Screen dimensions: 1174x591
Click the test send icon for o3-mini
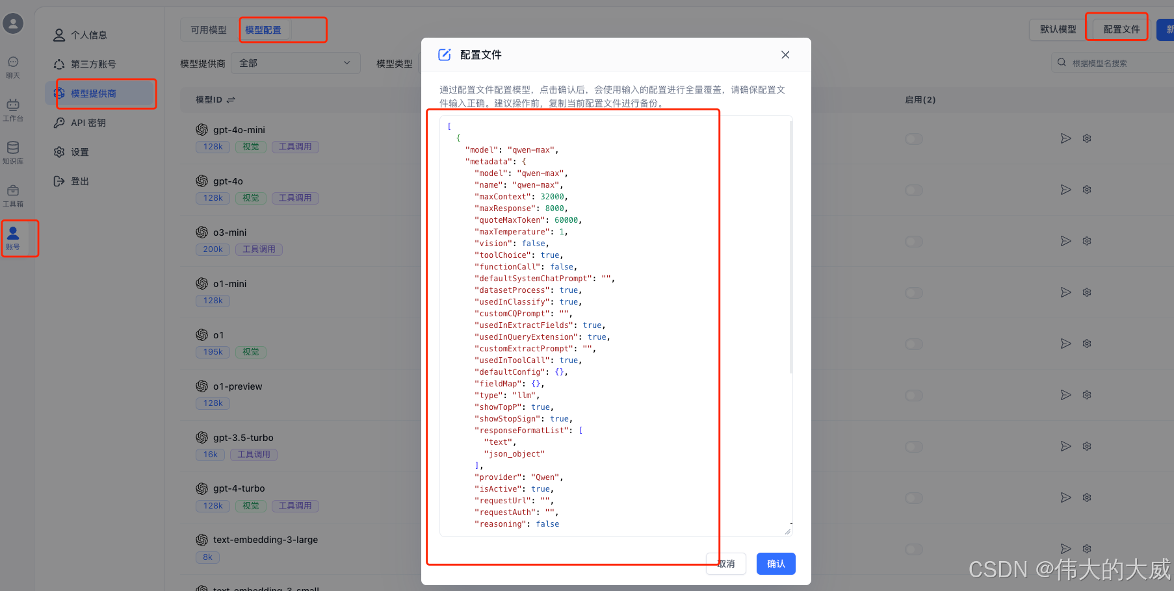tap(1065, 241)
